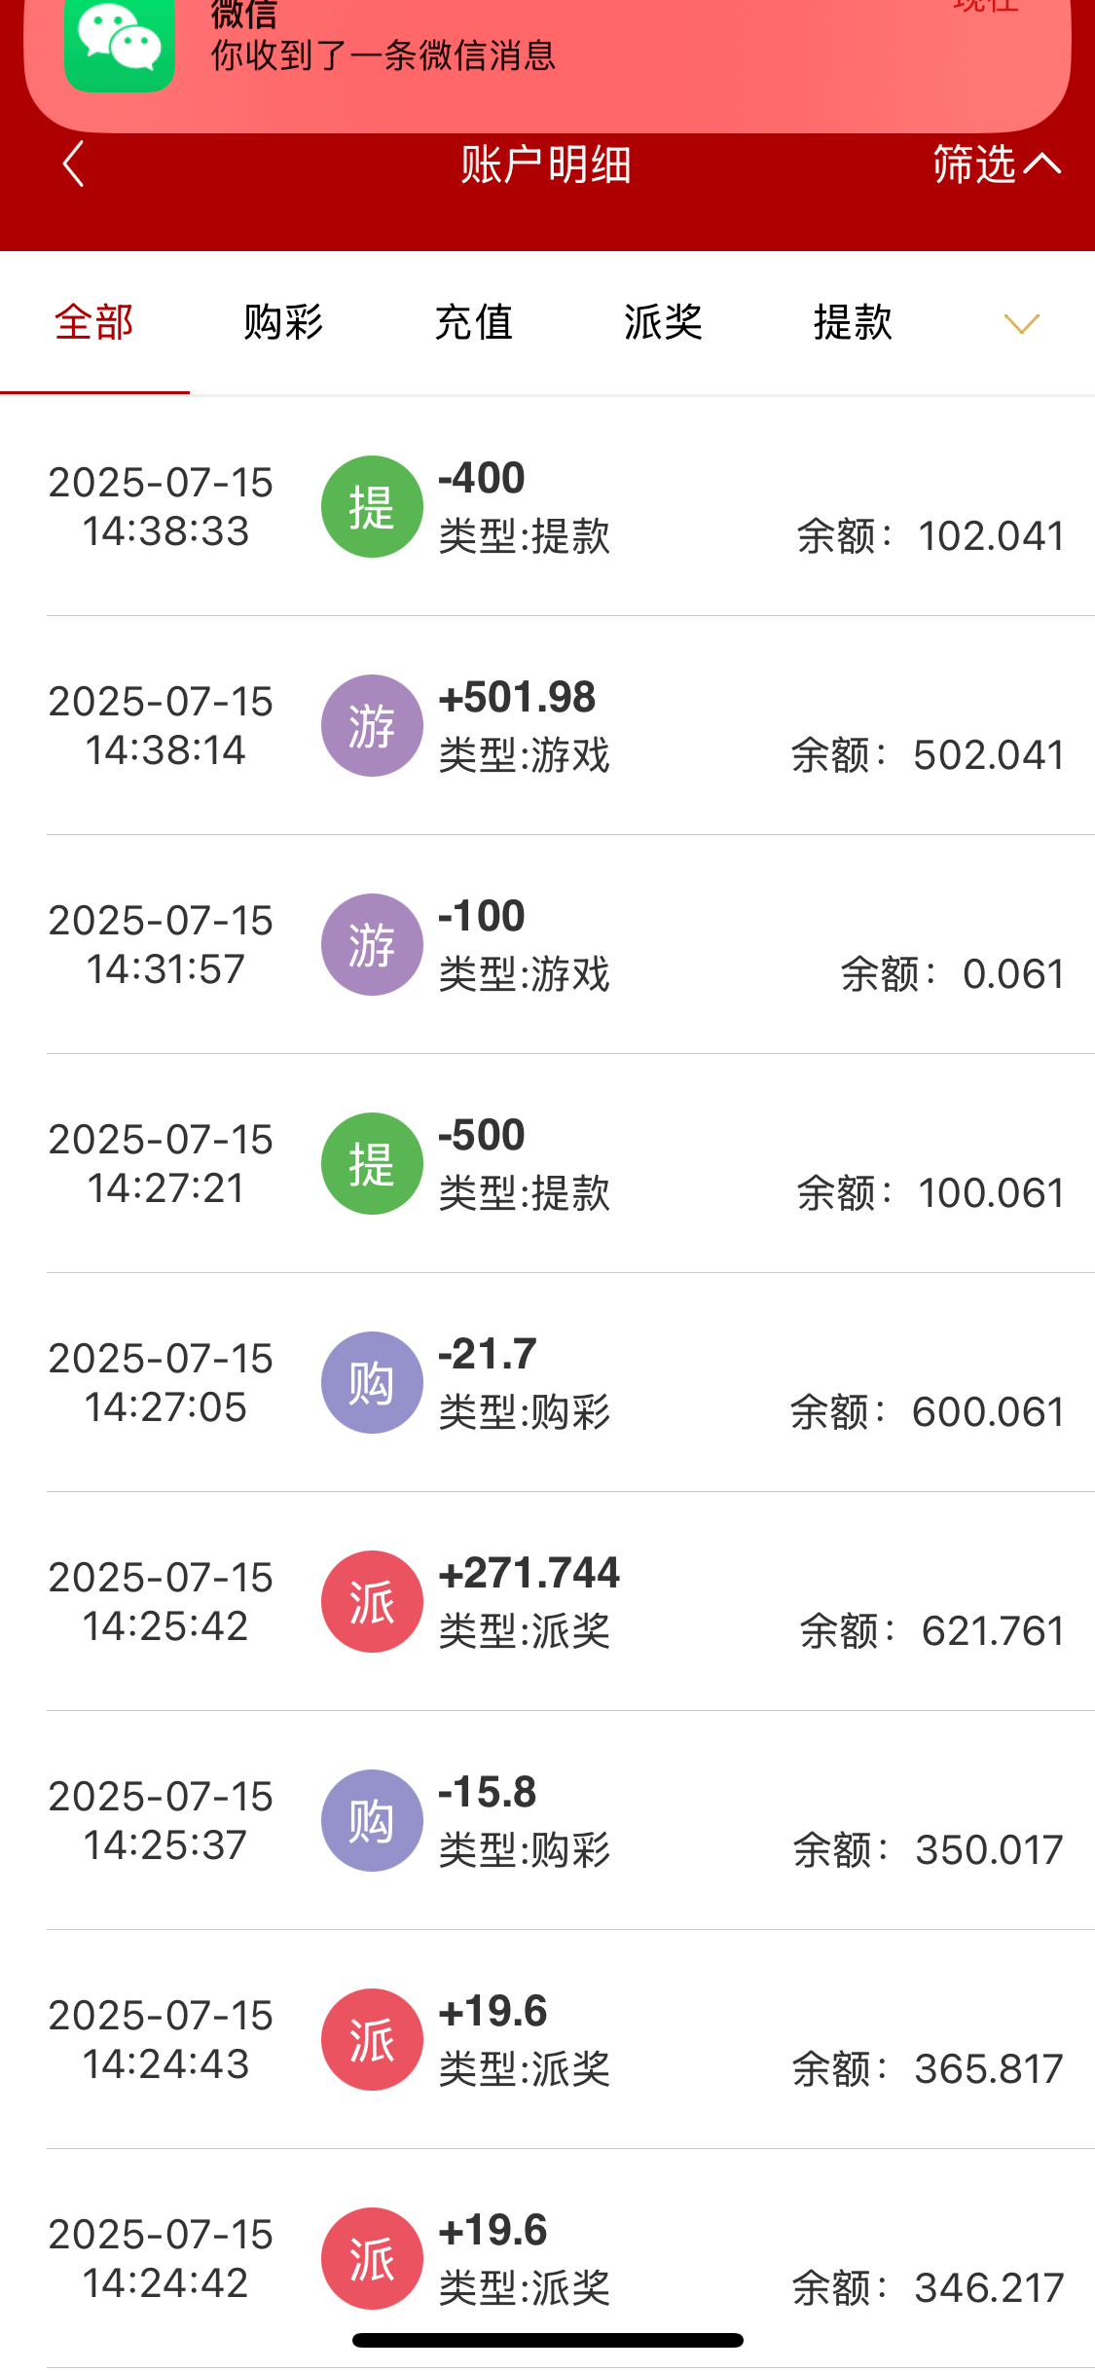Image resolution: width=1095 pixels, height=2371 pixels.
Task: Collapse the 筛选 filter panel
Action: coord(996,164)
